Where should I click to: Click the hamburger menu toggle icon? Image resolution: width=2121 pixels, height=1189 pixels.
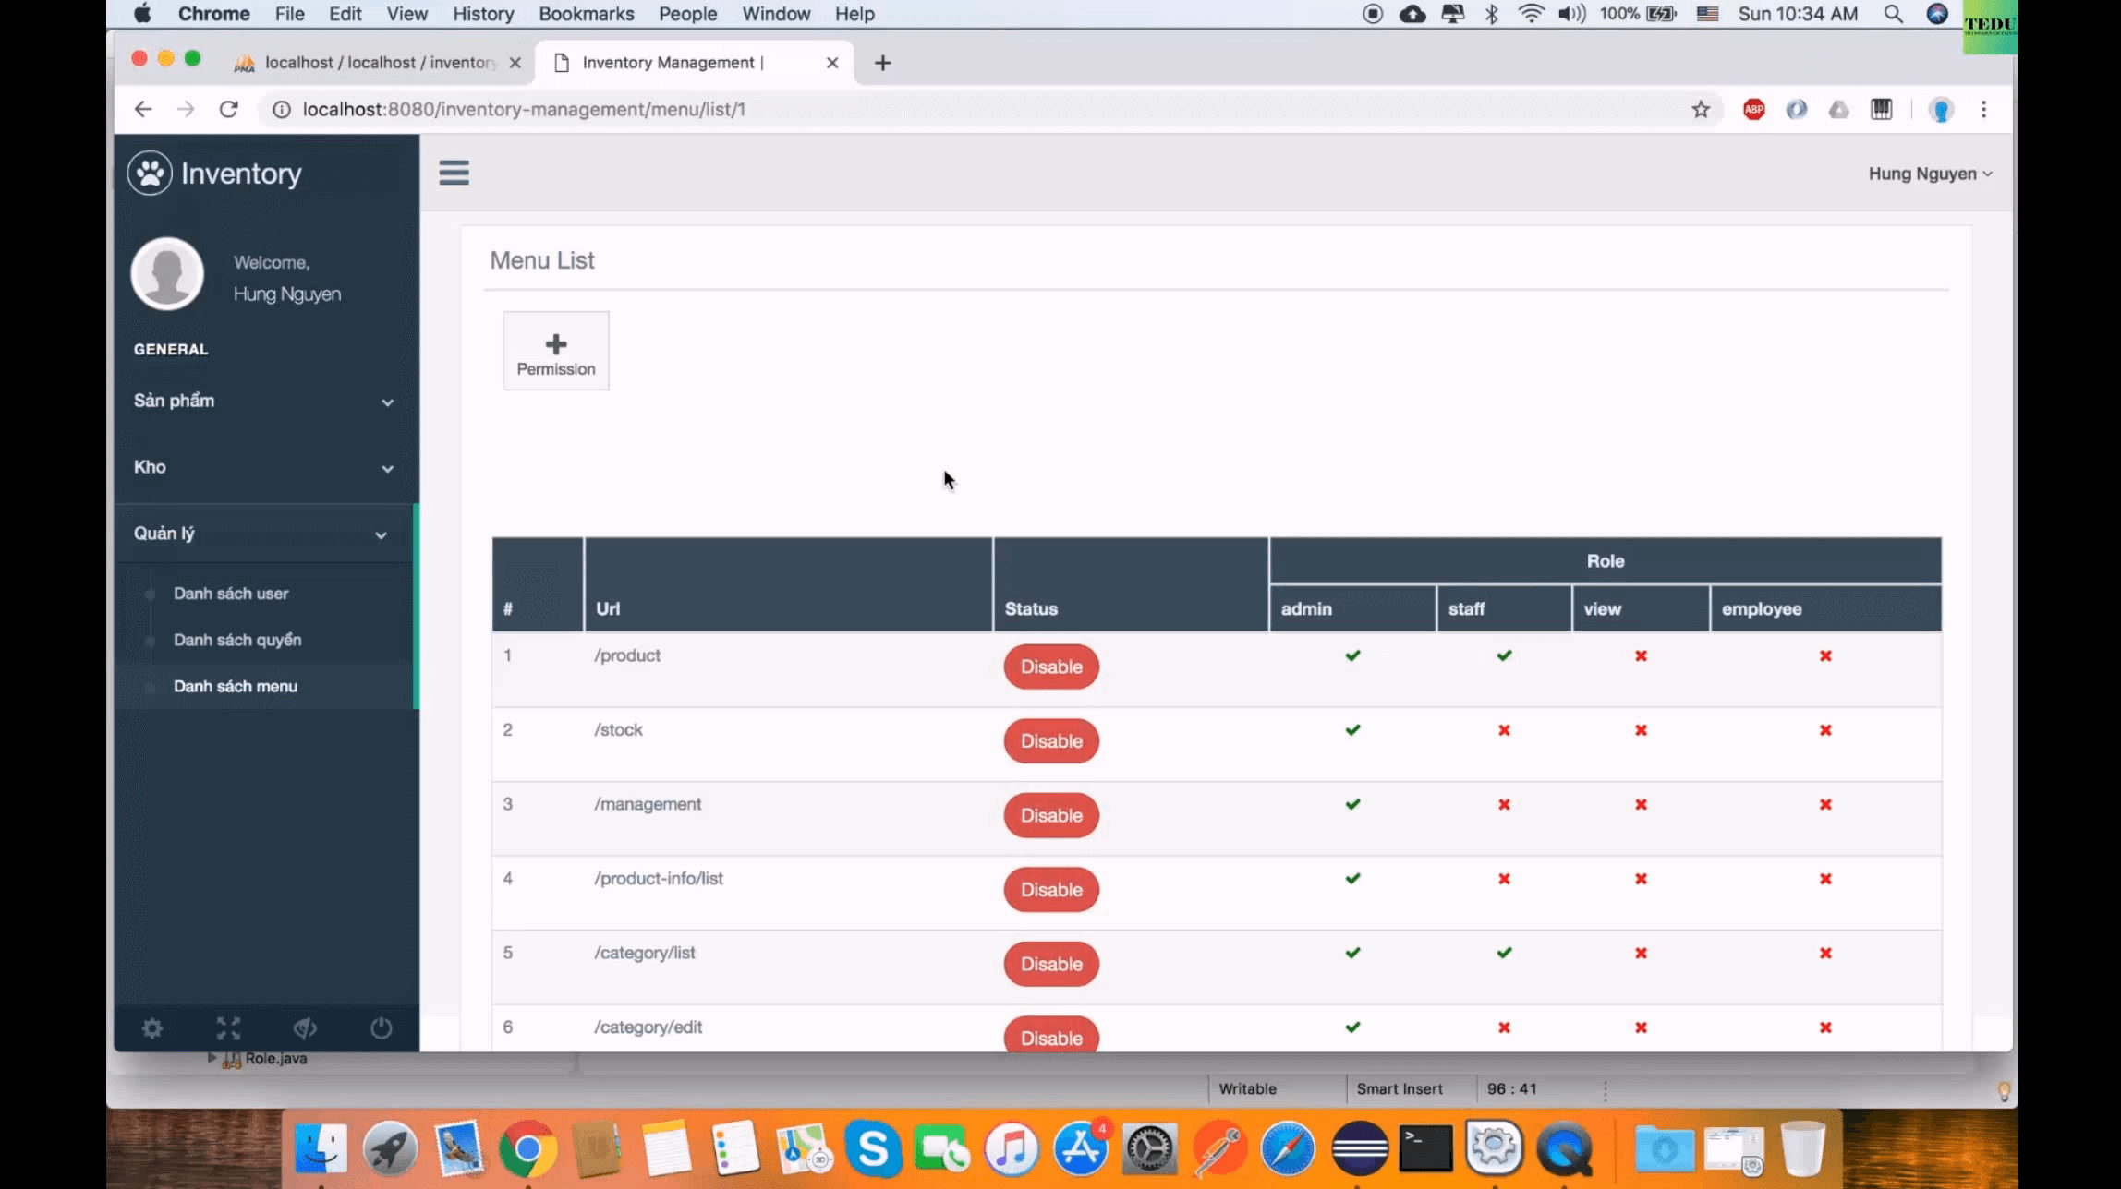tap(454, 173)
